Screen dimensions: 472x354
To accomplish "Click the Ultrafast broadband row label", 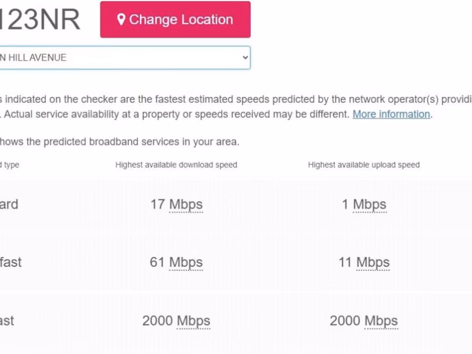I will pos(7,320).
